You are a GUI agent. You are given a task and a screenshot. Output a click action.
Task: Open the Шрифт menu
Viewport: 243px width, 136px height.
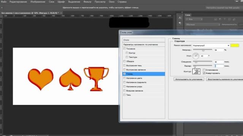(61, 2)
